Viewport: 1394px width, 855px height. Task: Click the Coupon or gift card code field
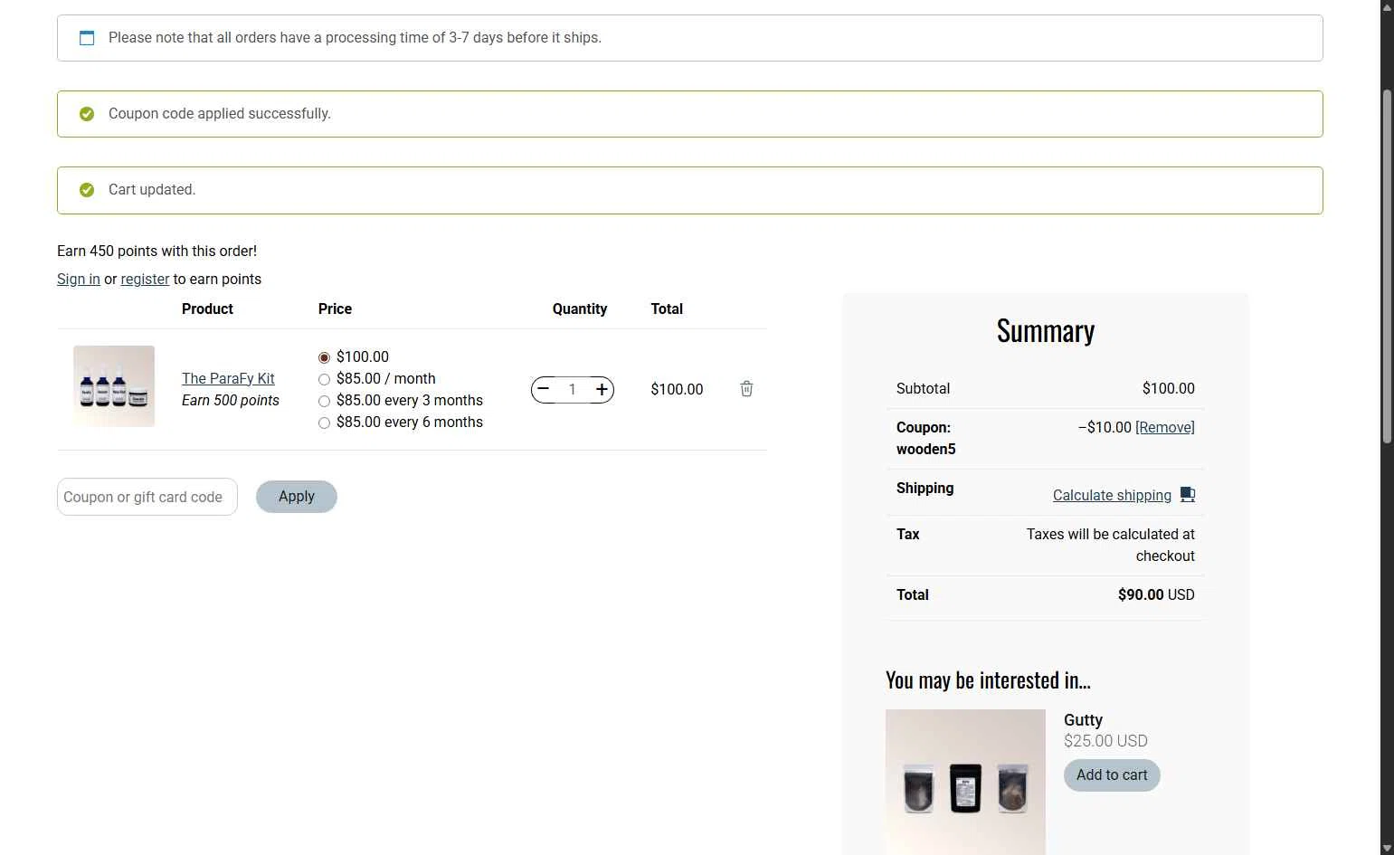pyautogui.click(x=147, y=497)
